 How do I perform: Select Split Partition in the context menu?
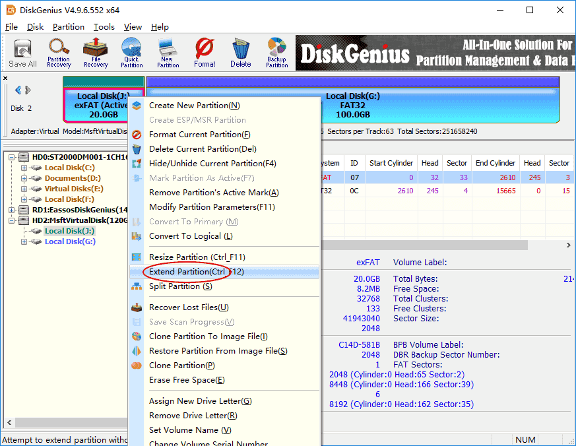[180, 286]
